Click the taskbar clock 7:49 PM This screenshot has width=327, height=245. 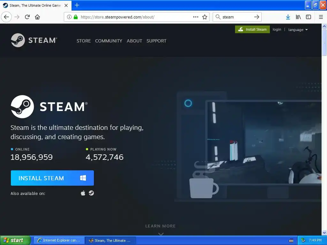315,240
